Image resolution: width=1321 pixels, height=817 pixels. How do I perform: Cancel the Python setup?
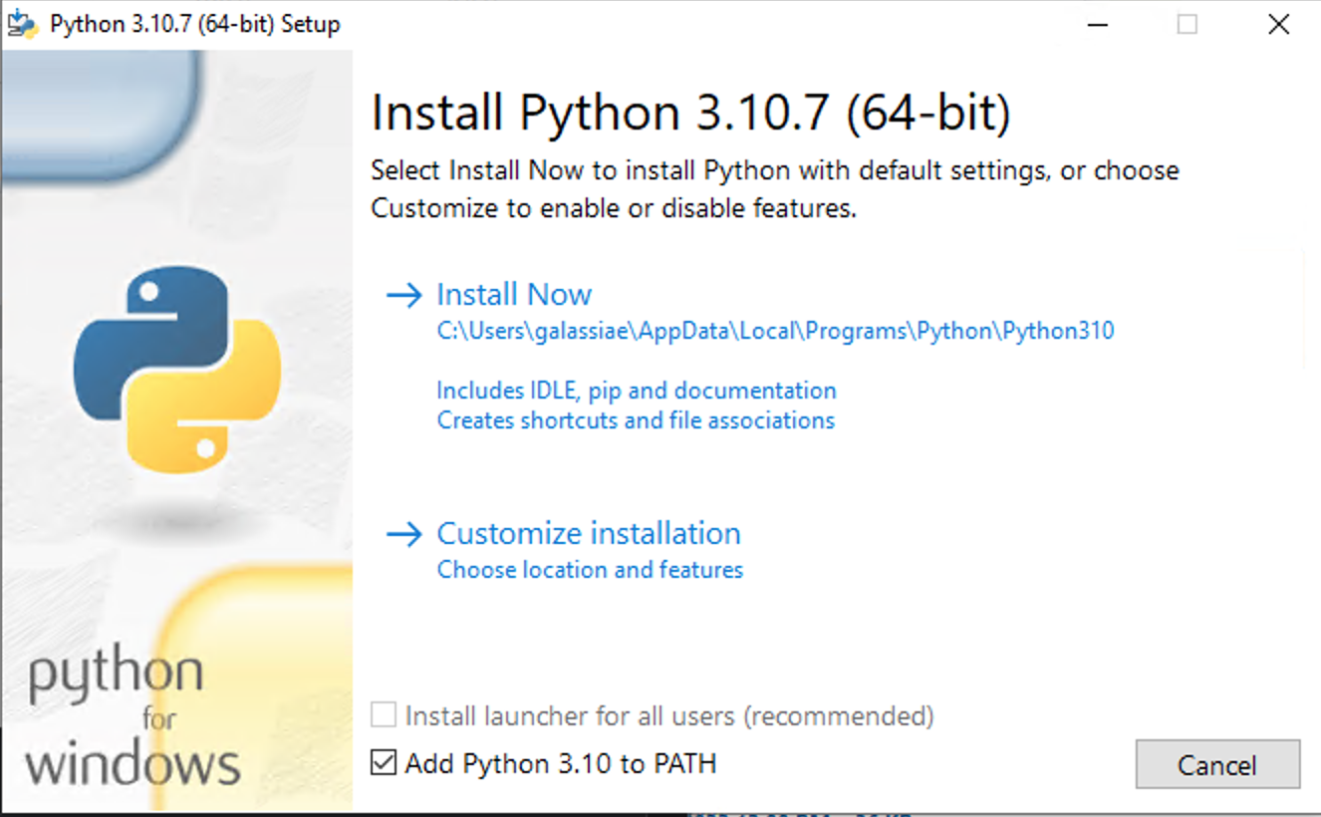[1217, 764]
